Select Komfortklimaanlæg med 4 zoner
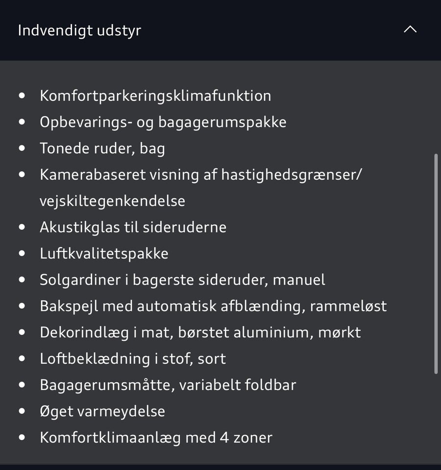441x470 pixels. (156, 437)
